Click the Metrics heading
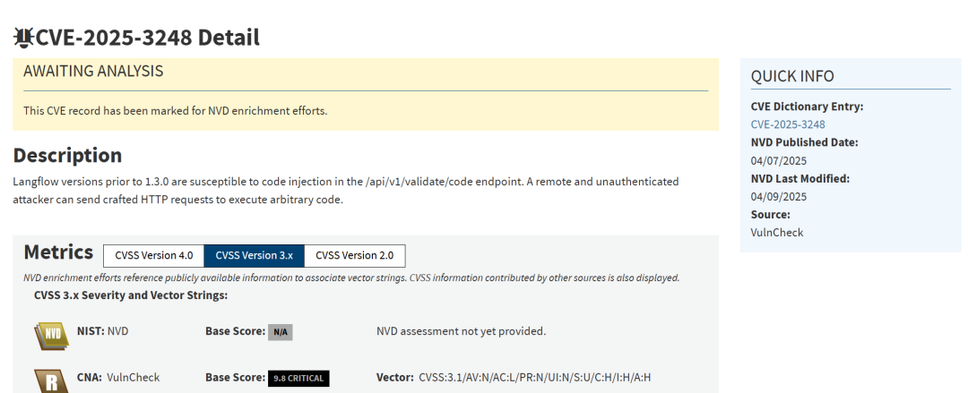Viewport: 968px width, 393px height. 58,252
